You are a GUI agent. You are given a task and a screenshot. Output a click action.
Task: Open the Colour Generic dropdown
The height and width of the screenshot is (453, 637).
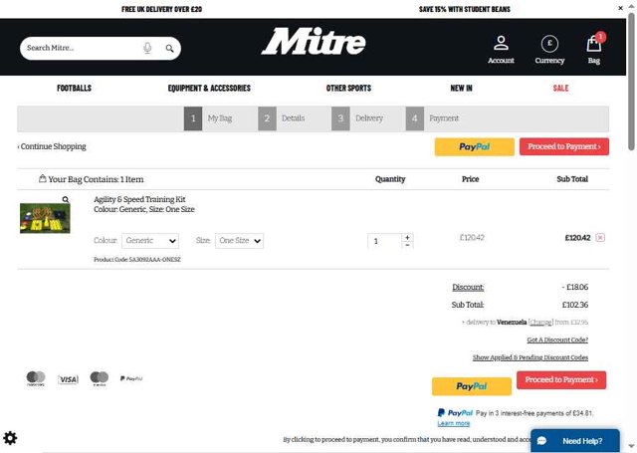150,241
